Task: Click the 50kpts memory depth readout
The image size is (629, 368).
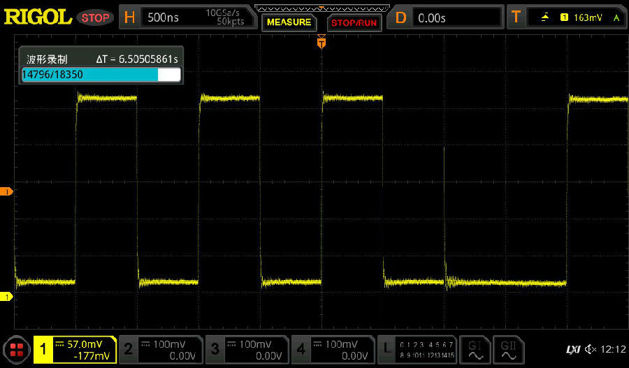Action: 230,22
